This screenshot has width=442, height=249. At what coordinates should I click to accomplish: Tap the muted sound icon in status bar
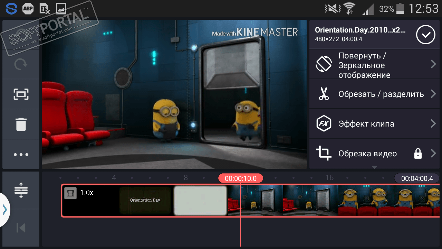(x=332, y=9)
